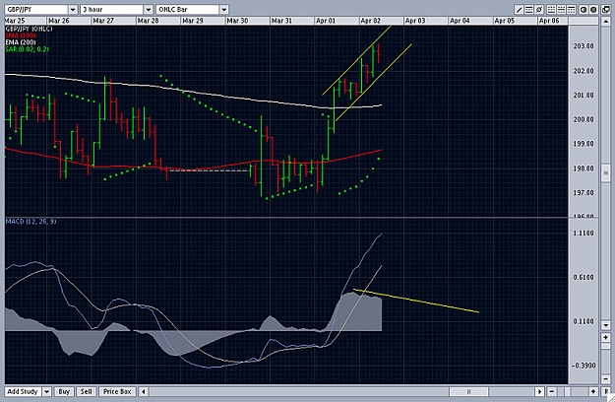Screen dimensions: 615x402
Task: Zoom out horizontally with bottom minus button
Action: point(551,391)
